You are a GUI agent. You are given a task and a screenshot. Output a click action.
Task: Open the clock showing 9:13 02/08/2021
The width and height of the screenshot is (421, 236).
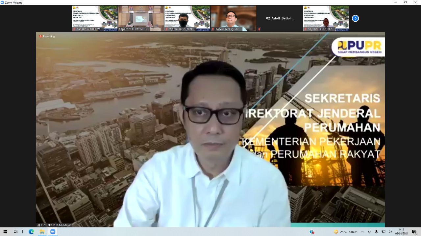pyautogui.click(x=402, y=232)
